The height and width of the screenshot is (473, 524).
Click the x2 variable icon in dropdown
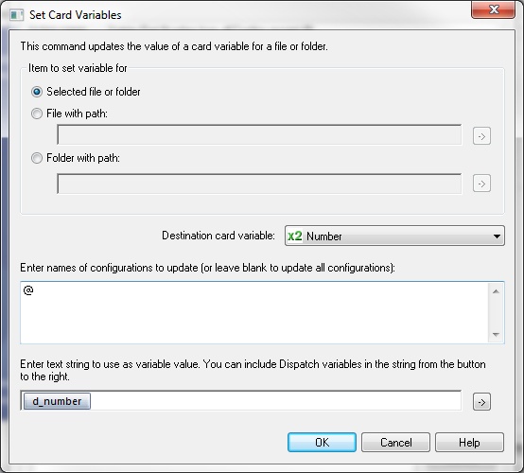click(x=295, y=236)
